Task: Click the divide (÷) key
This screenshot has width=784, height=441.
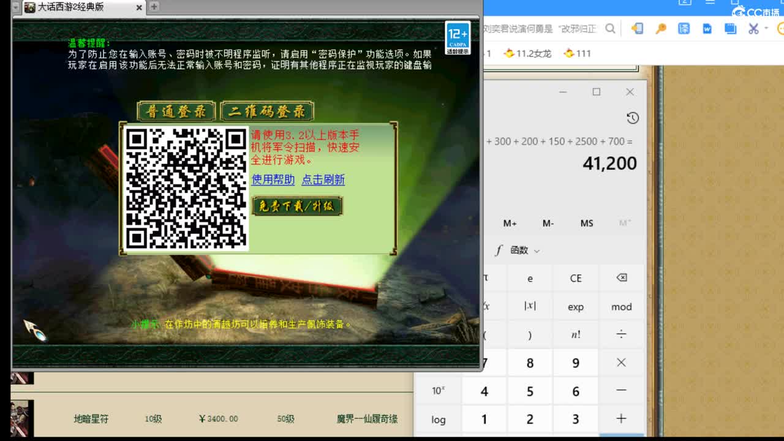Action: click(621, 334)
